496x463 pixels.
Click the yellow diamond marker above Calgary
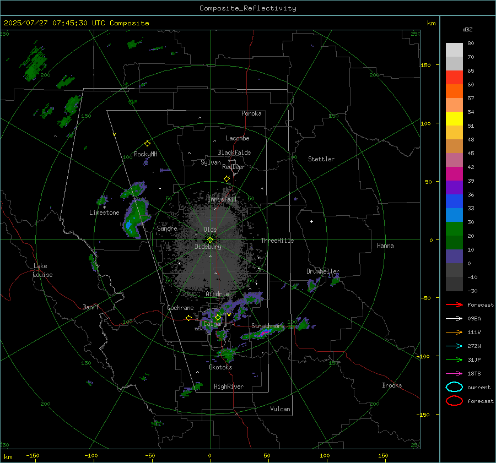click(x=218, y=317)
